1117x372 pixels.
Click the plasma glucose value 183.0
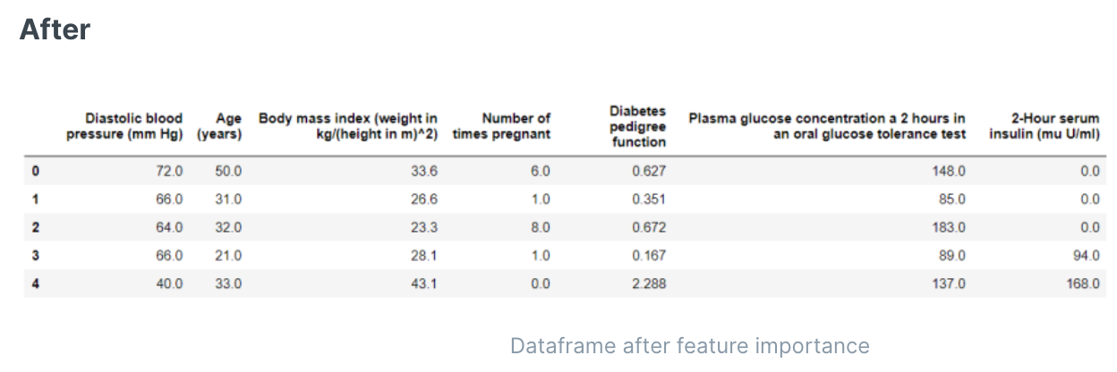click(949, 227)
